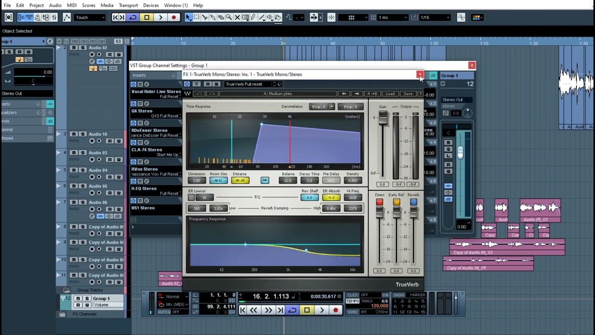595x335 pixels.
Task: Select the Range Selection tool in toolbar
Action: coord(197,17)
